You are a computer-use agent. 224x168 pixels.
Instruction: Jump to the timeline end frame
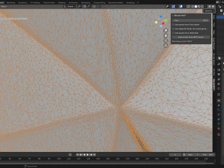94,154
